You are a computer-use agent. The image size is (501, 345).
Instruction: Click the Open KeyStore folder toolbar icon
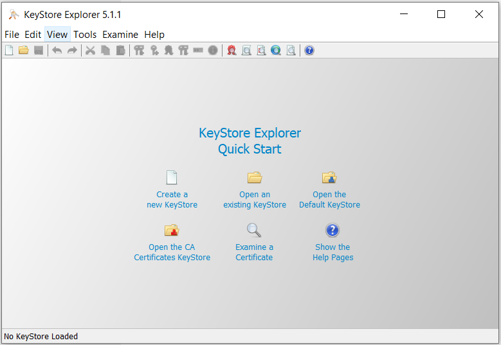pos(24,50)
